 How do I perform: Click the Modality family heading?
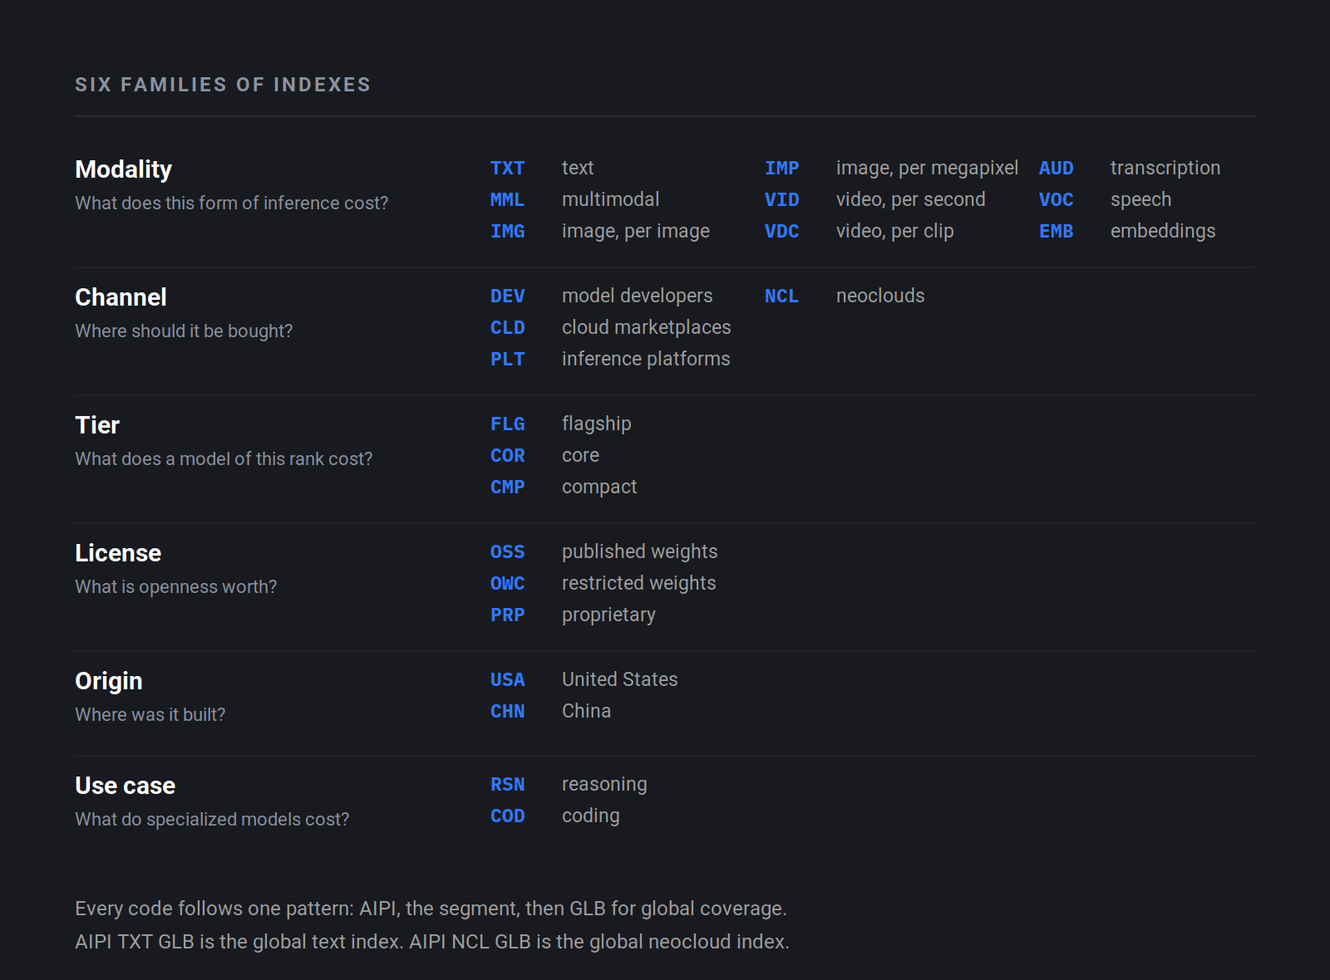point(123,169)
